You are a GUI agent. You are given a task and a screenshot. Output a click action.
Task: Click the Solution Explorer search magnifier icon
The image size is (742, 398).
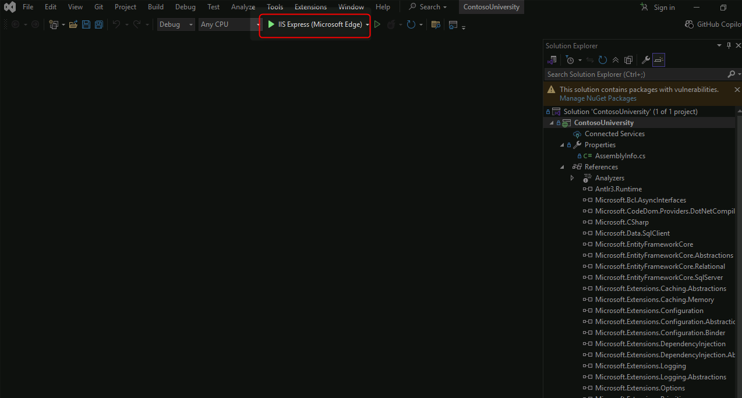coord(732,74)
